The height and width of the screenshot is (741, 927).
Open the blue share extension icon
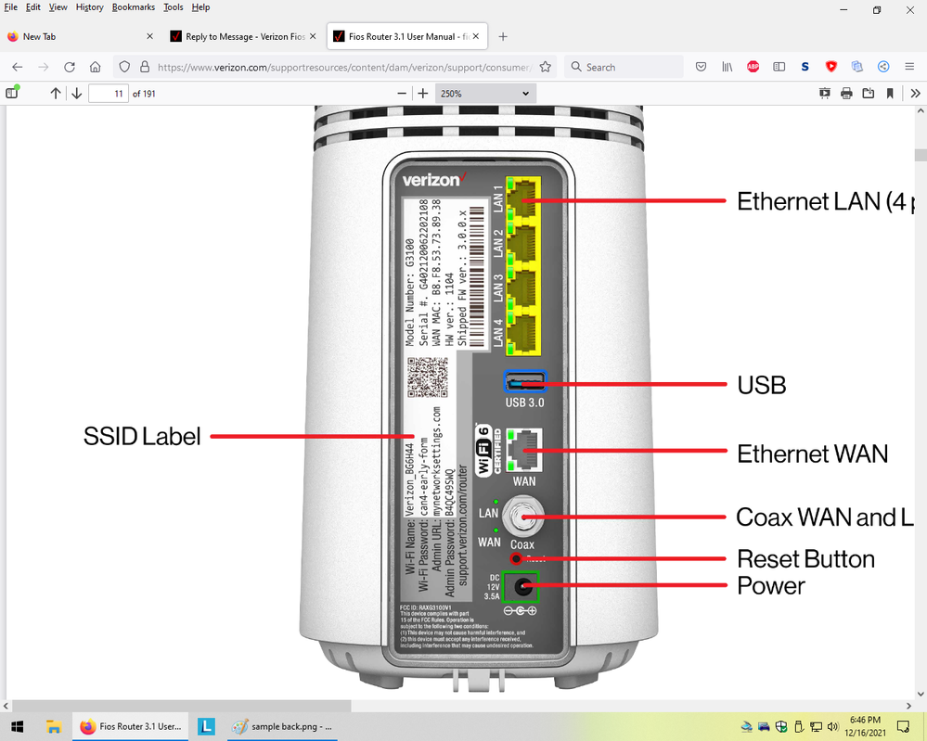[883, 67]
